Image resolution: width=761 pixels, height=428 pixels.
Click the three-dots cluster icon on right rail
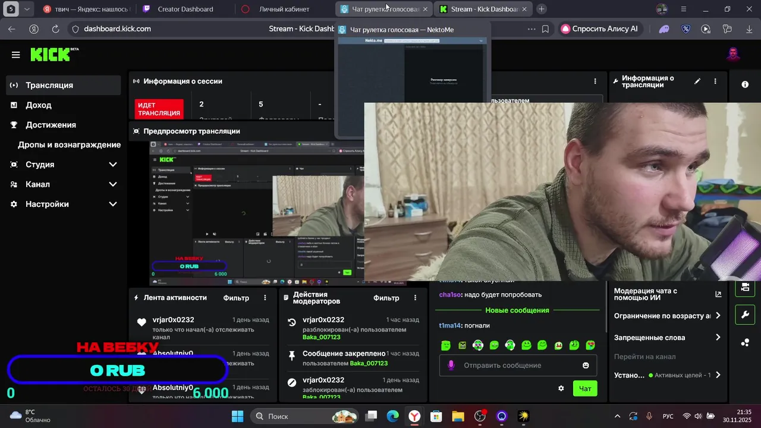tap(745, 342)
